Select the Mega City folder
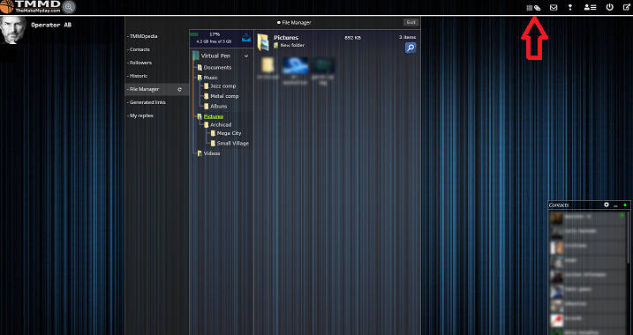This screenshot has width=633, height=335. [x=229, y=133]
